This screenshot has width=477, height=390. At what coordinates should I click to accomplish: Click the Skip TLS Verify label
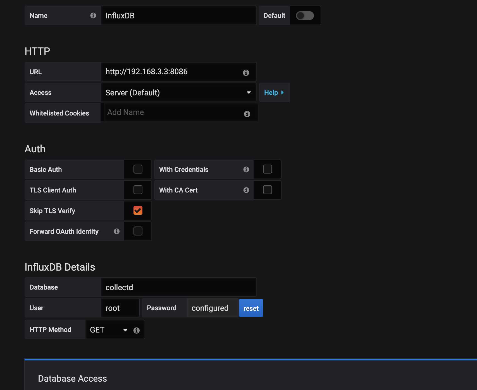[52, 211]
